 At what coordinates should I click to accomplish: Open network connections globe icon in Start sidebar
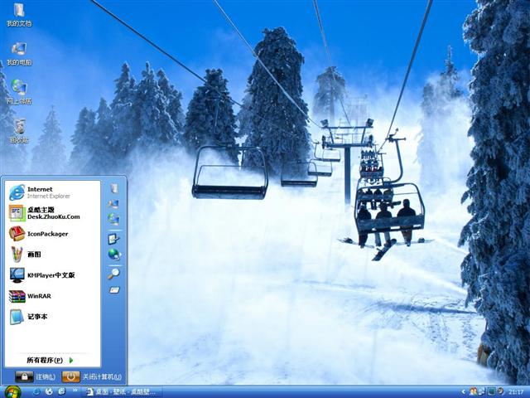[x=114, y=254]
